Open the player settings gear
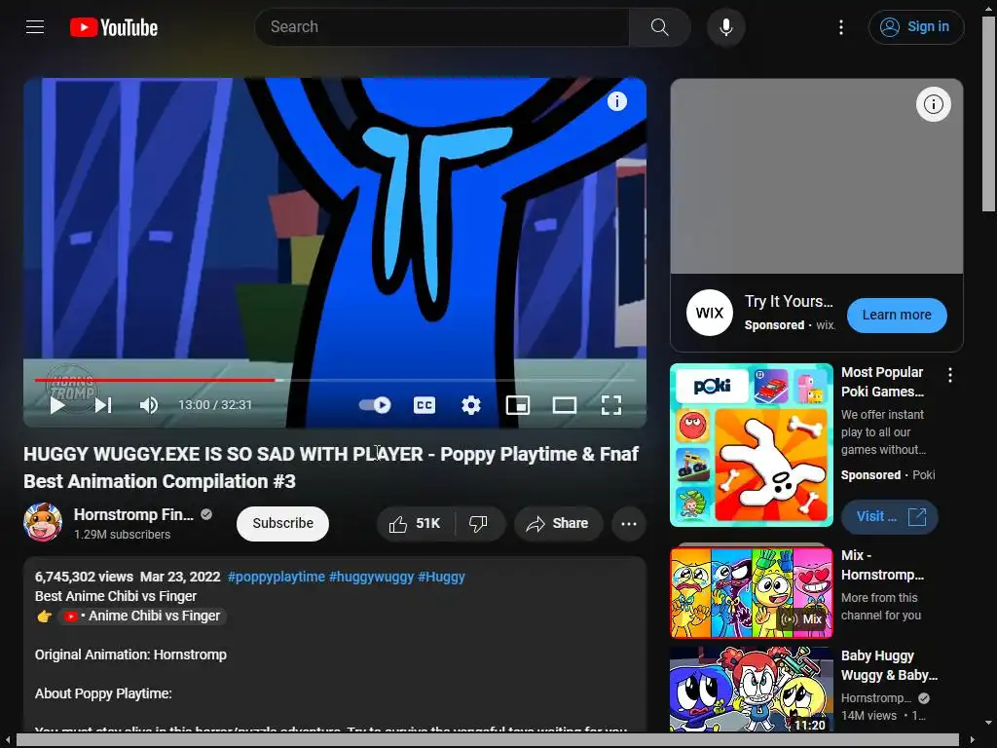997x748 pixels. point(471,405)
